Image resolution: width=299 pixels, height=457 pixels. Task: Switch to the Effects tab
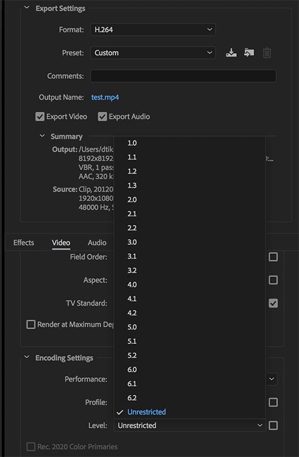[x=24, y=243]
